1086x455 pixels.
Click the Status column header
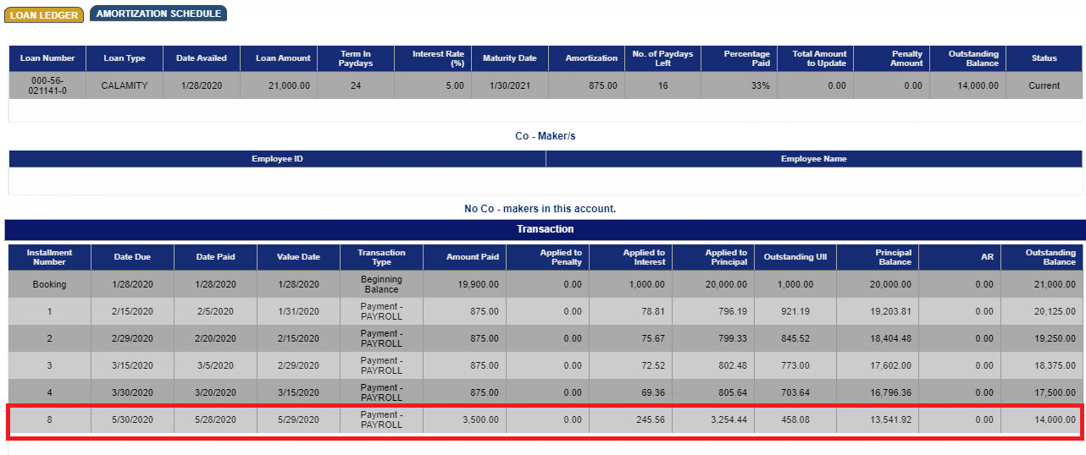coord(1044,58)
